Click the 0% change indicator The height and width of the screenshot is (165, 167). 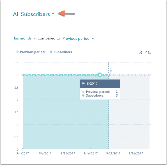(x=148, y=53)
